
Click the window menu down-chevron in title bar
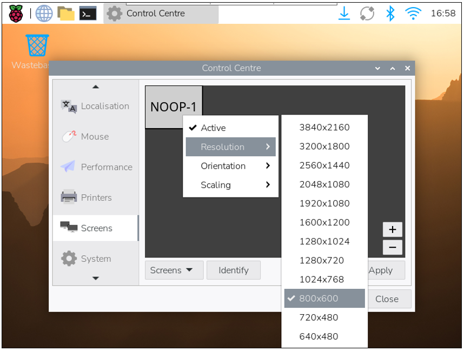pyautogui.click(x=377, y=68)
